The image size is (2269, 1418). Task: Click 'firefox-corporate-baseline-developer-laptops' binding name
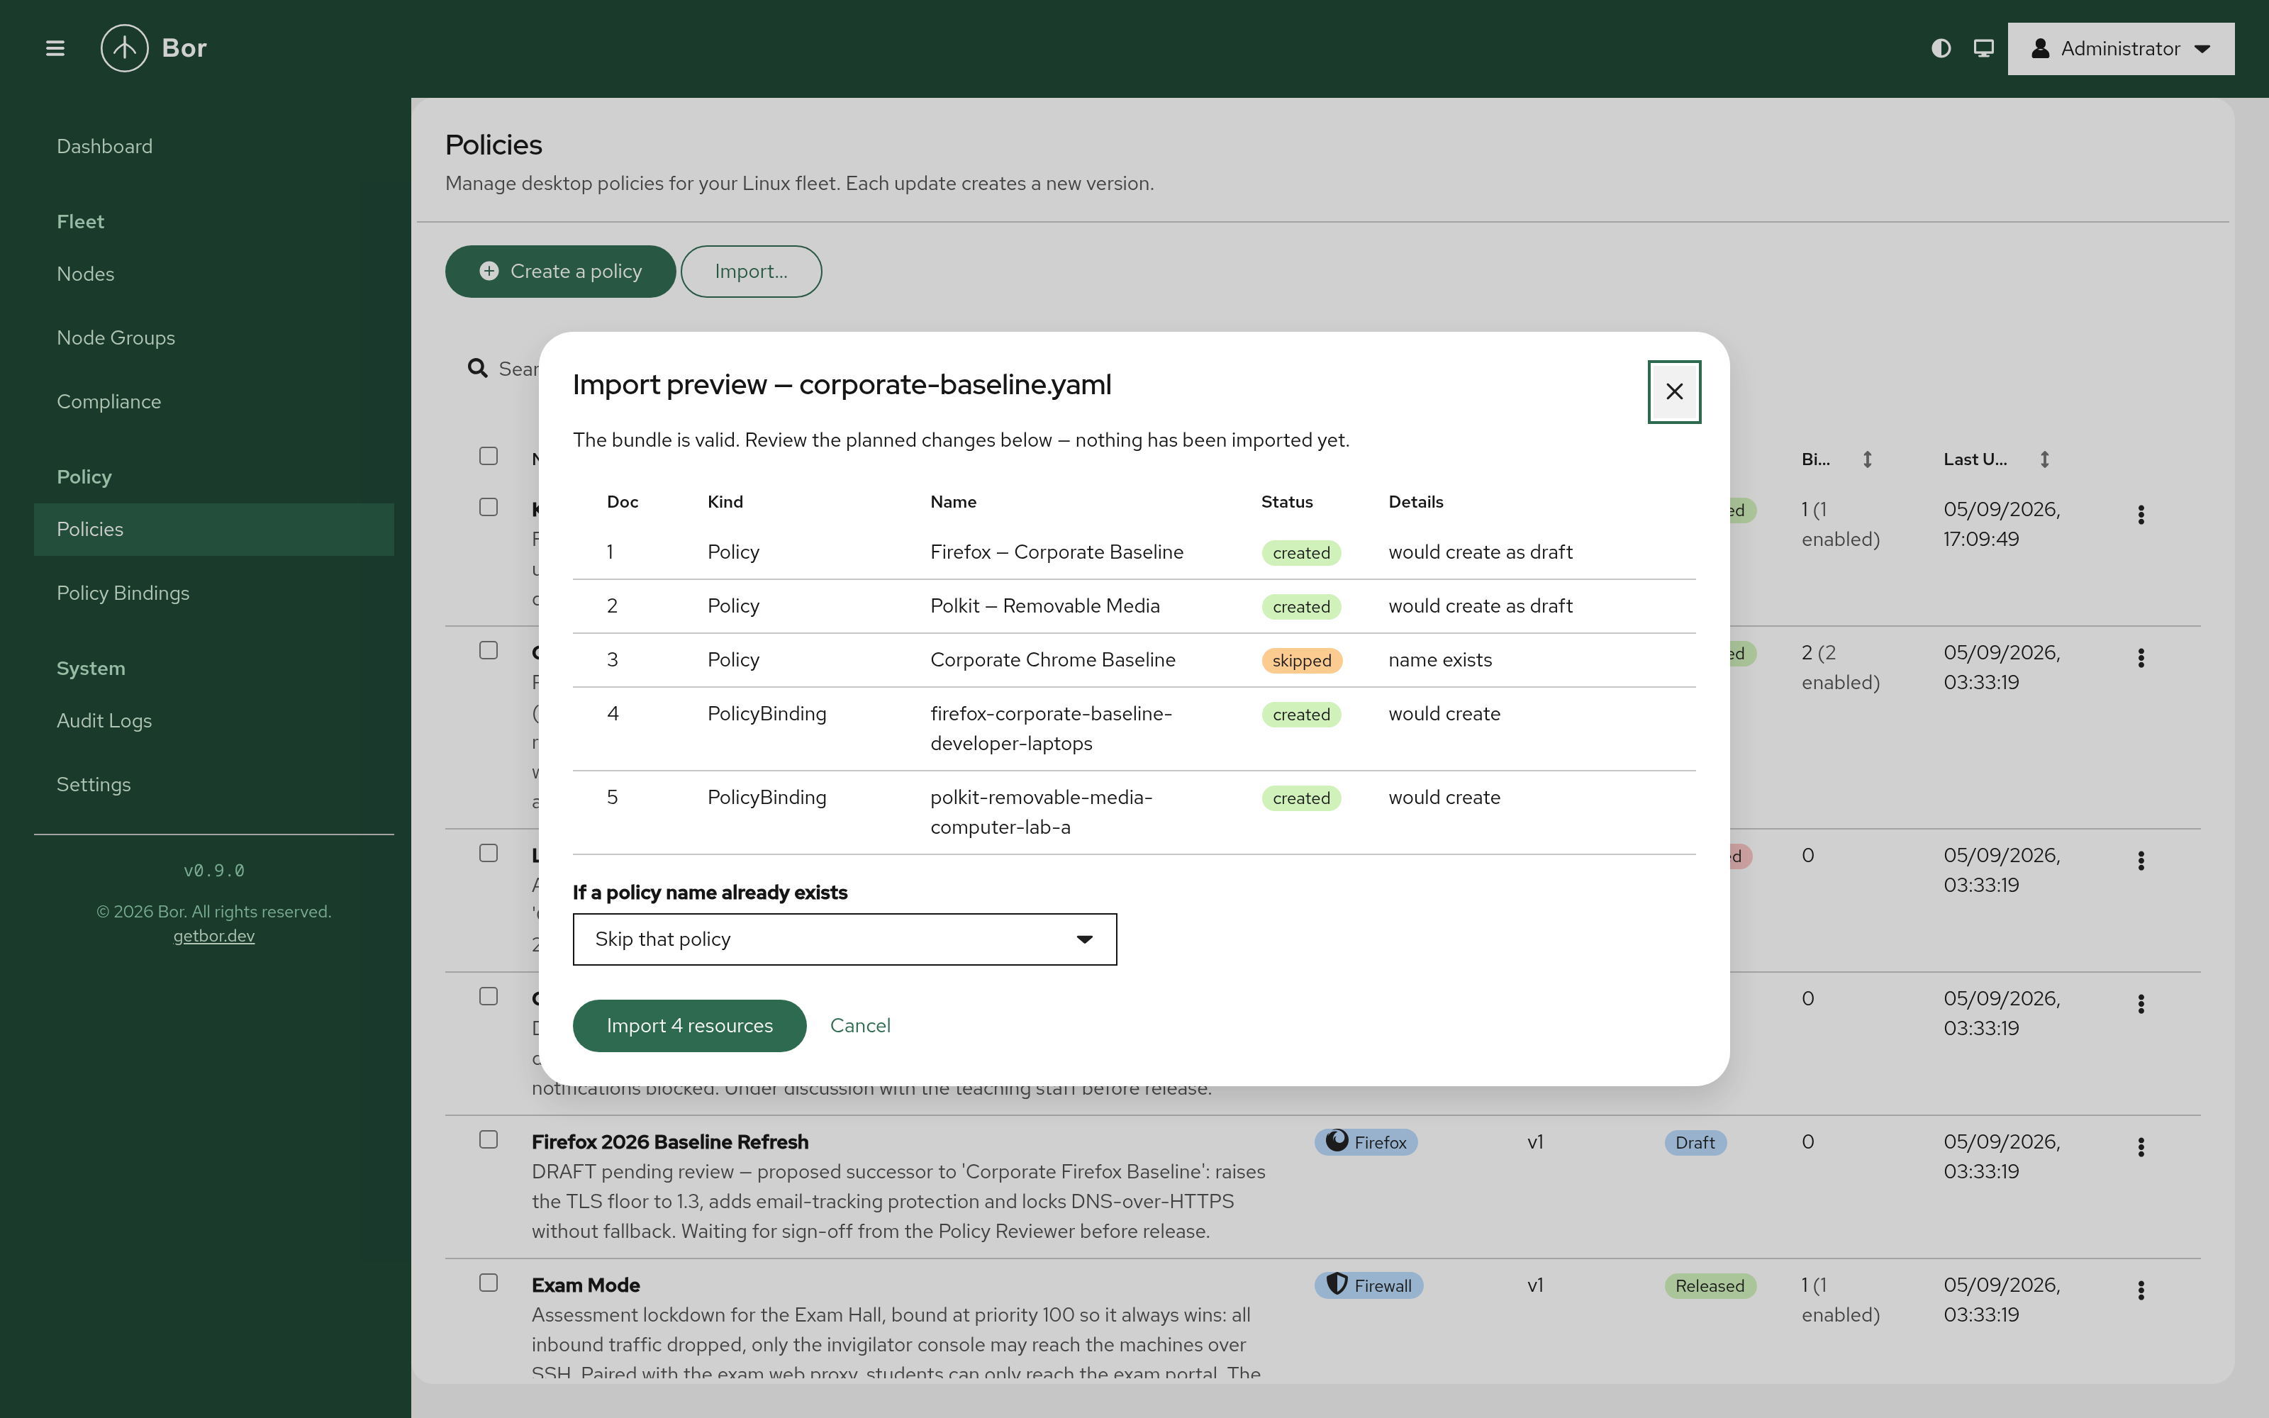[1051, 729]
